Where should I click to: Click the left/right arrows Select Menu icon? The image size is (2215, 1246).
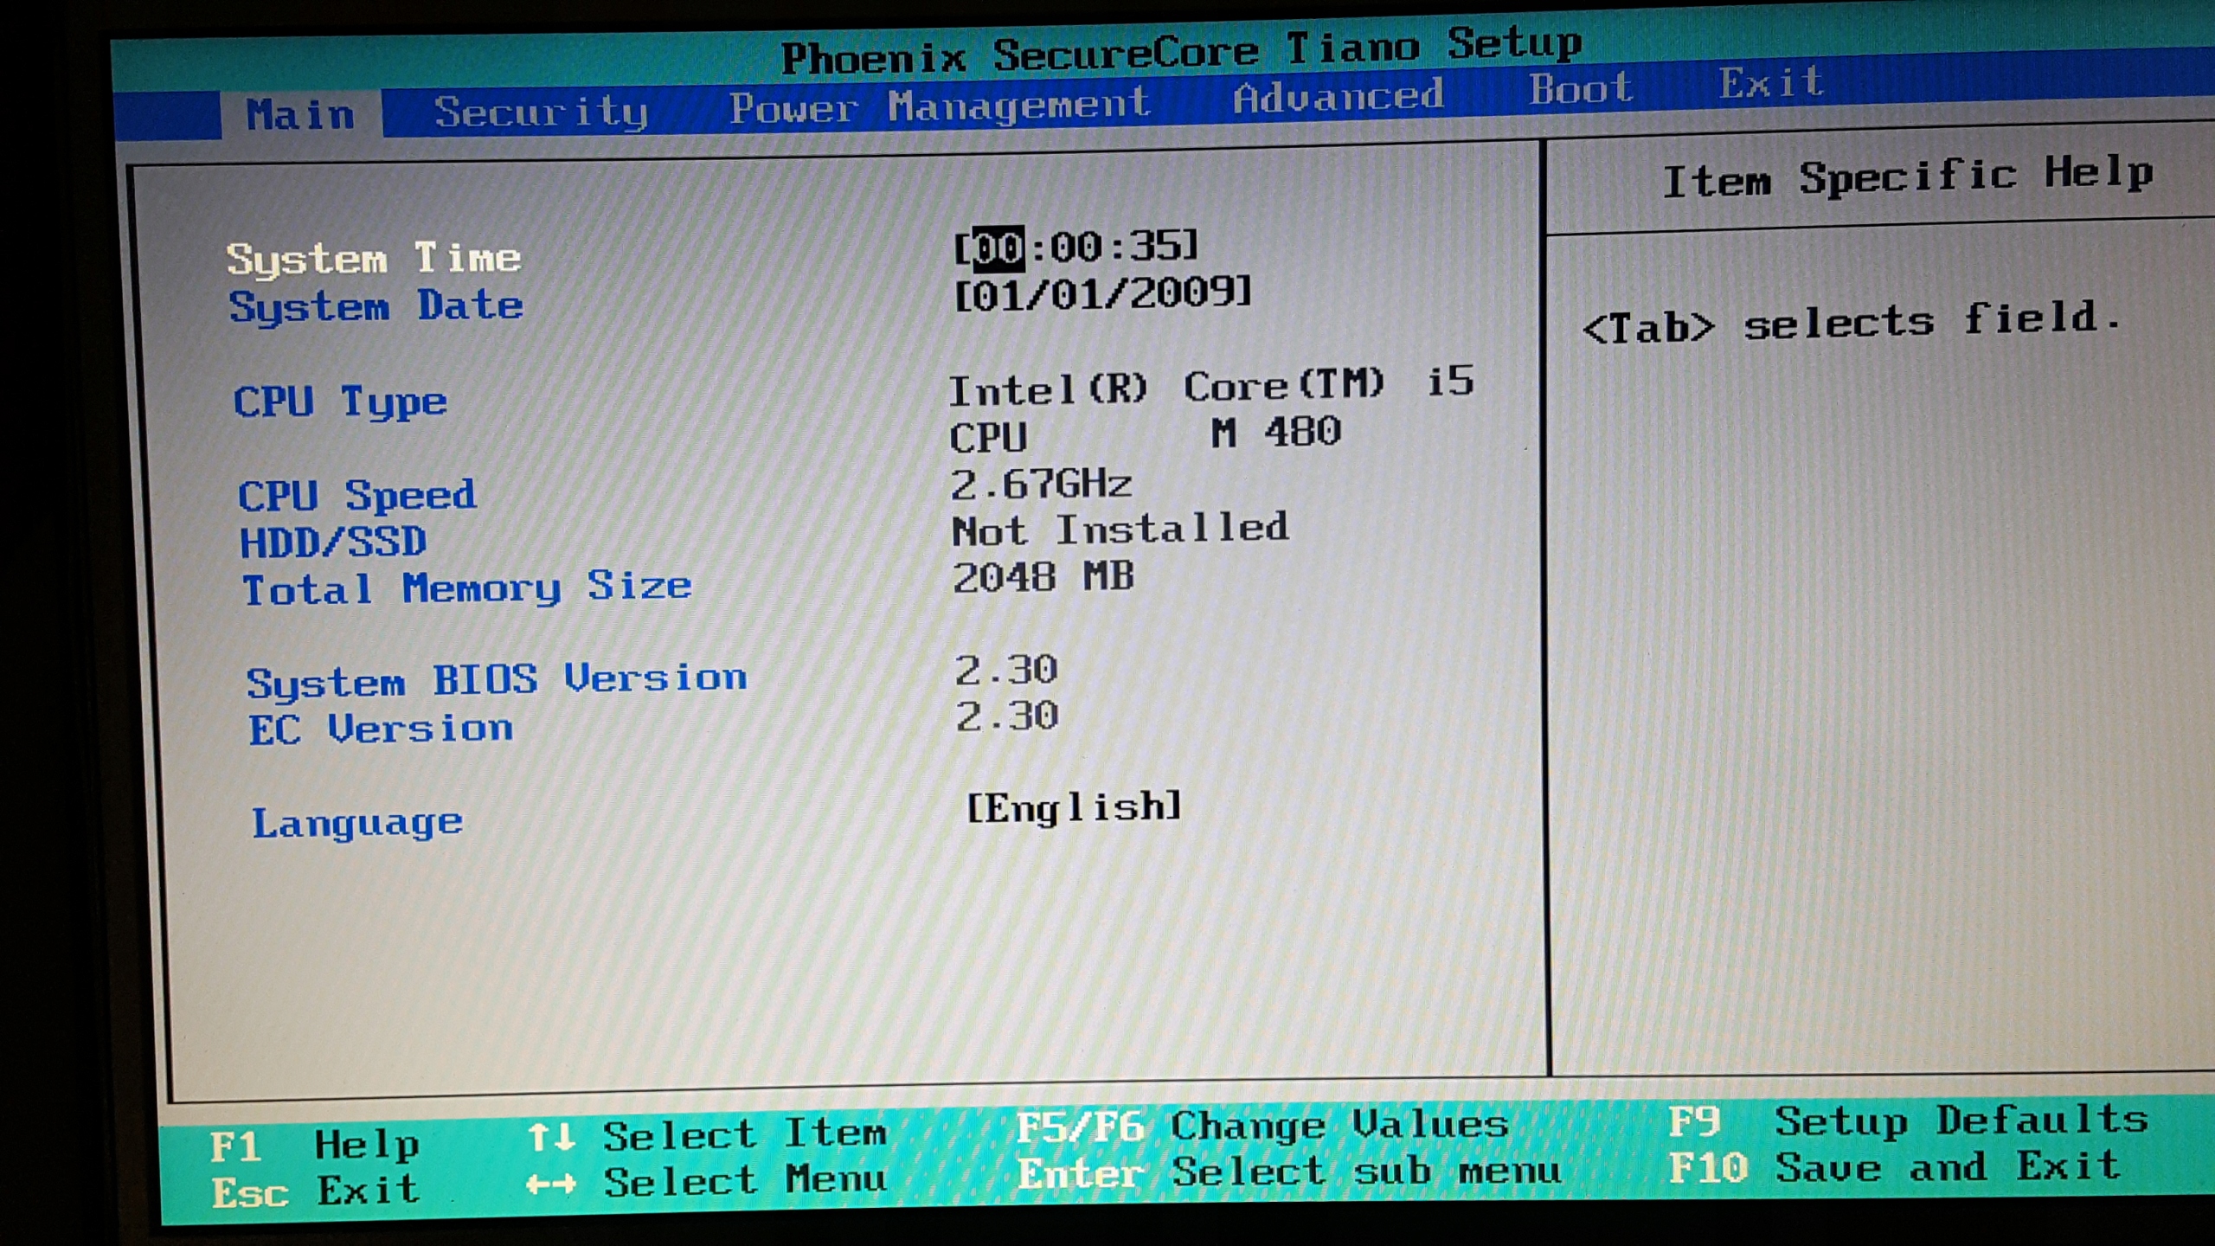coord(551,1184)
